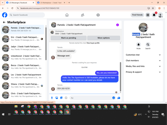Open the tab search dropdown arrow

tap(3, 3)
